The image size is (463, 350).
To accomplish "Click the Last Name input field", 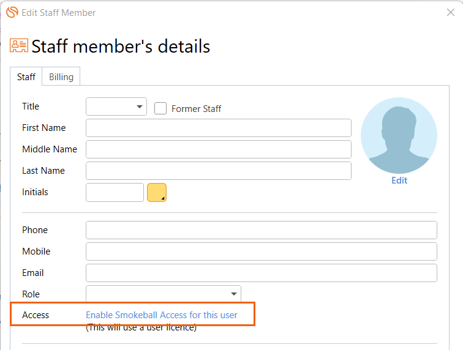I will pos(219,171).
